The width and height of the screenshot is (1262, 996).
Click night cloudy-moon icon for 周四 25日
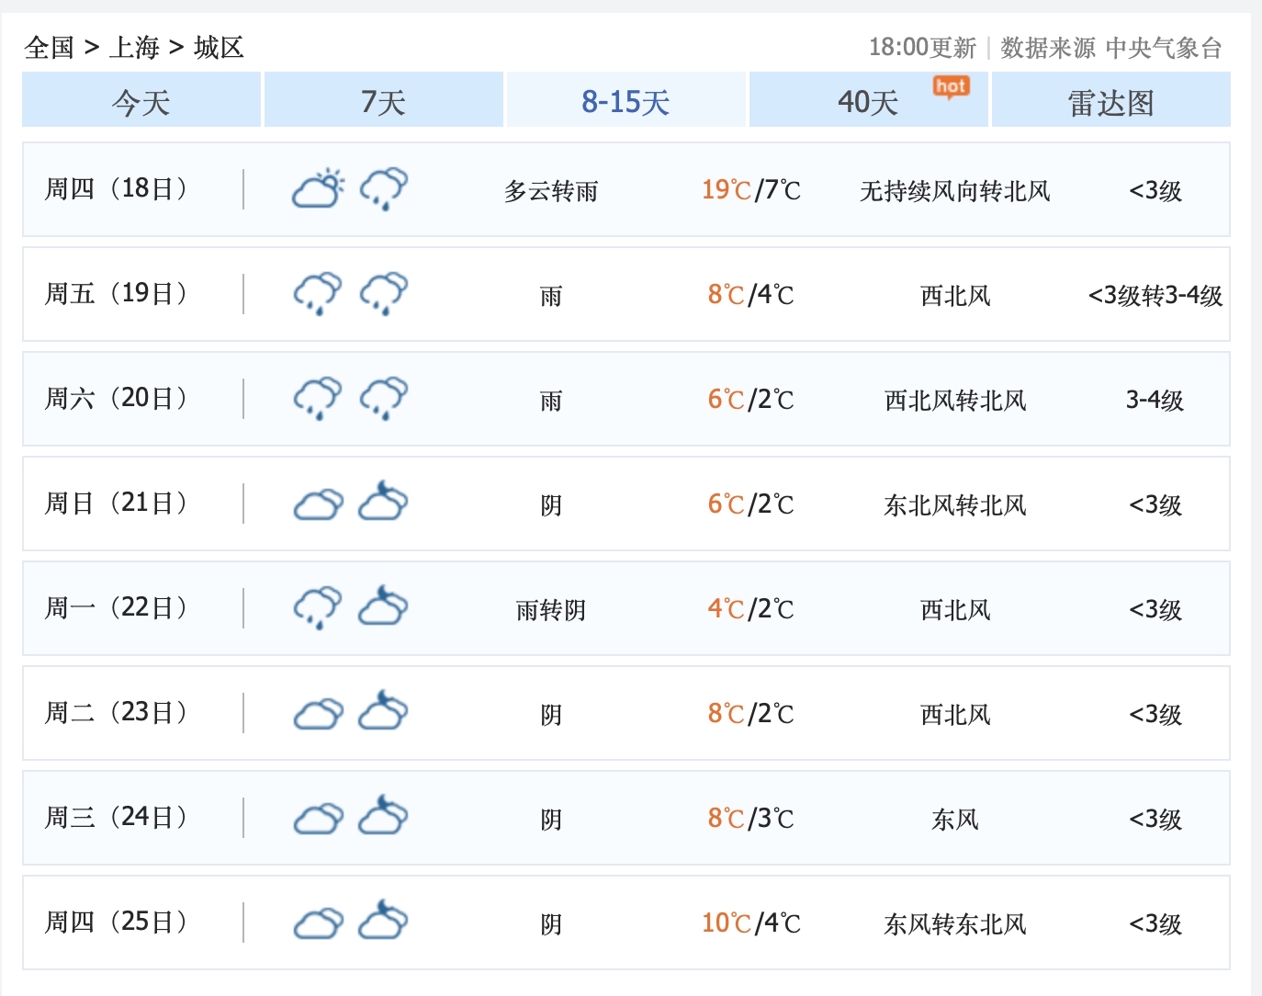point(383,920)
